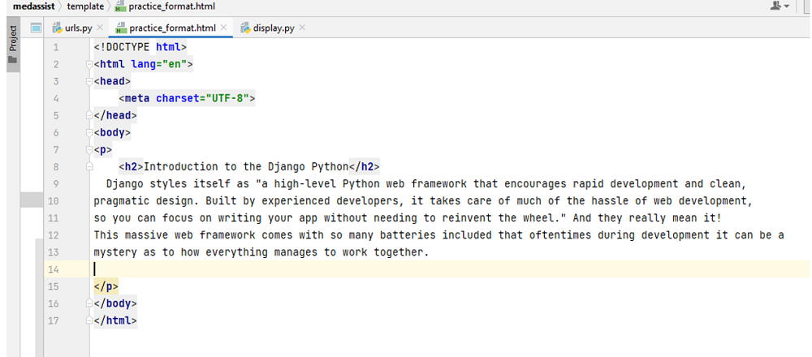
Task: Collapse the html tag fold on line 2
Action: click(x=89, y=64)
